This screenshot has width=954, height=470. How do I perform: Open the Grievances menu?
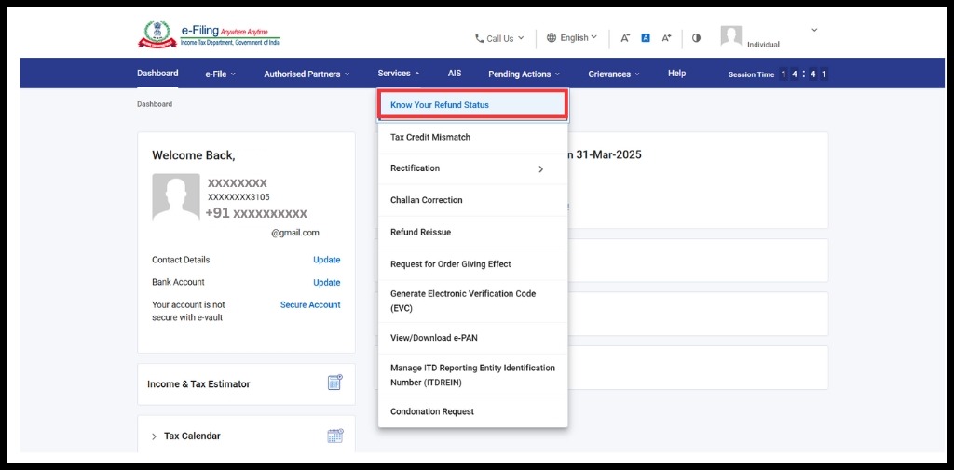614,74
